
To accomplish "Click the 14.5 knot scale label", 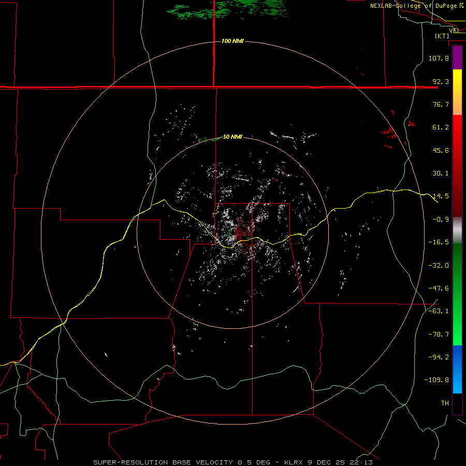I will [x=441, y=196].
